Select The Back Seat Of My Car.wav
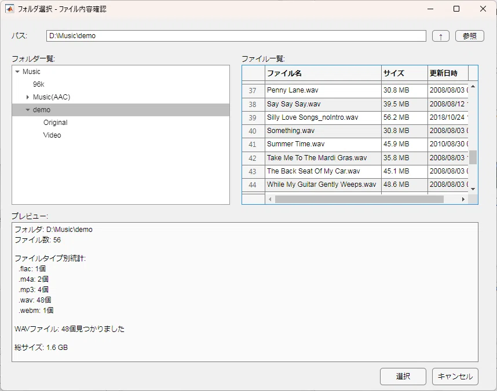 tap(323, 171)
